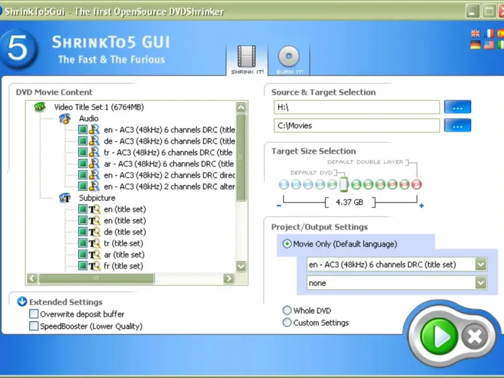The width and height of the screenshot is (504, 378).
Task: Click the Audio folder node icon
Action: click(65, 118)
